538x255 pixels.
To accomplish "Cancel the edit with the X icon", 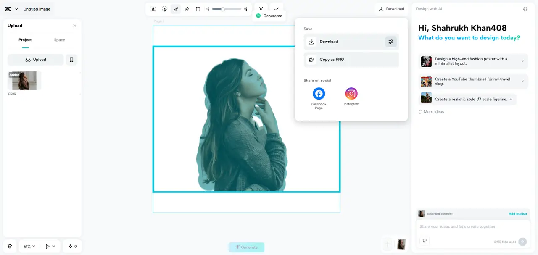I will 261,8.
